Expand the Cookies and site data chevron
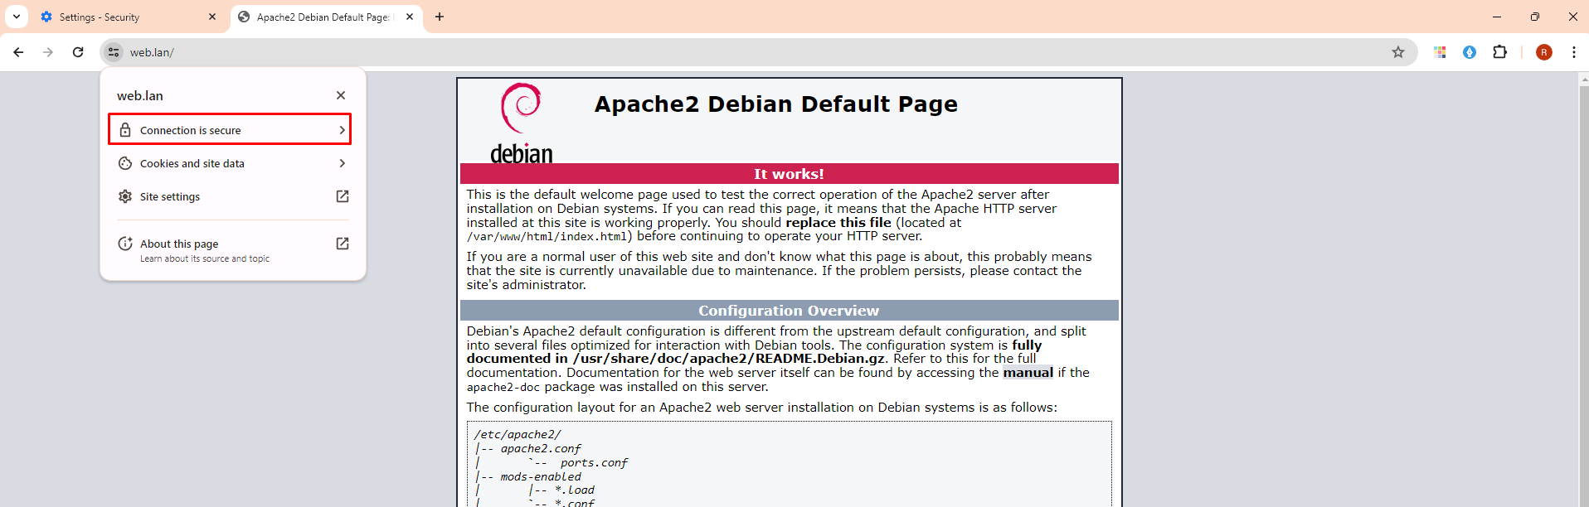The width and height of the screenshot is (1589, 507). click(342, 163)
